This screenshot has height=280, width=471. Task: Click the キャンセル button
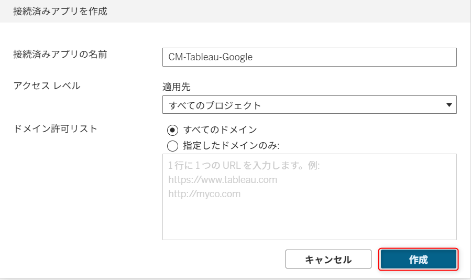coord(328,259)
